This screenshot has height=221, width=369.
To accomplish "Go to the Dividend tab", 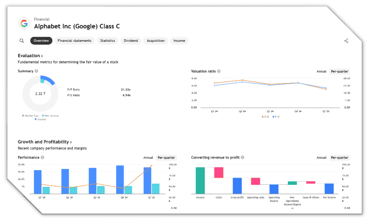I will click(131, 41).
